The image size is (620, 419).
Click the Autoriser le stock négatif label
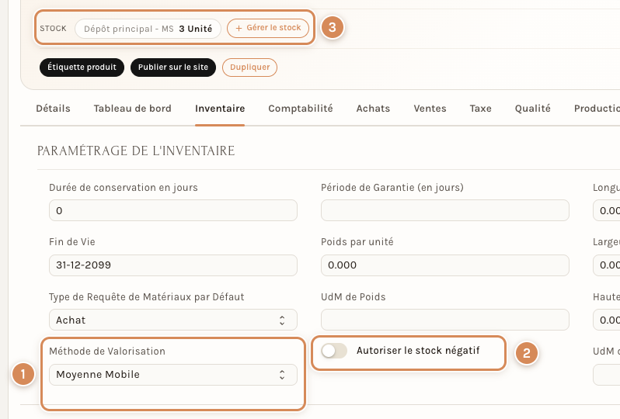[418, 351]
